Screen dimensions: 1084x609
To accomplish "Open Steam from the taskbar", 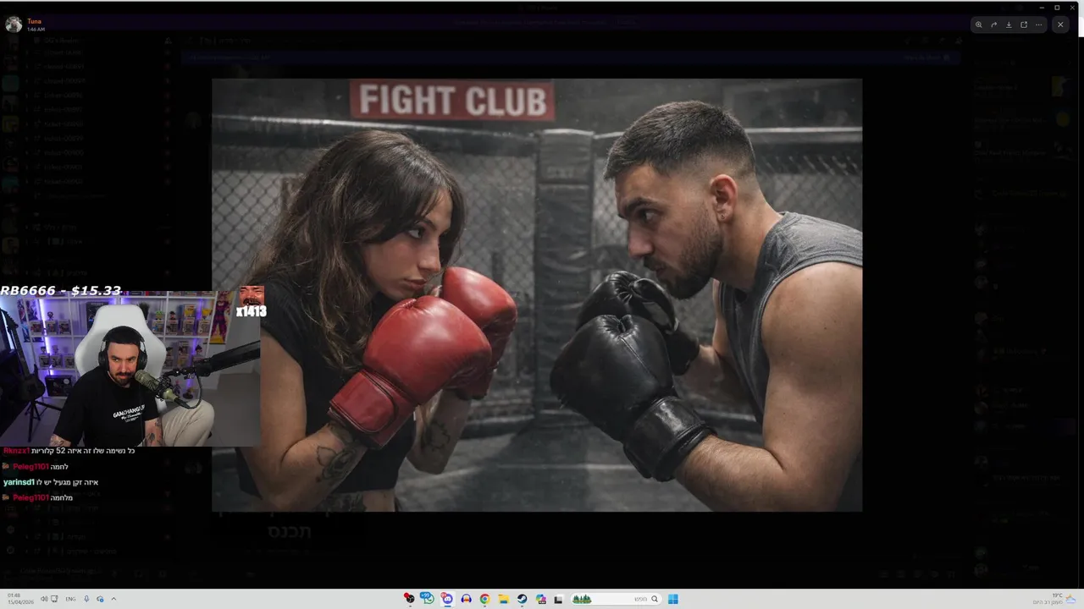I will tap(522, 599).
